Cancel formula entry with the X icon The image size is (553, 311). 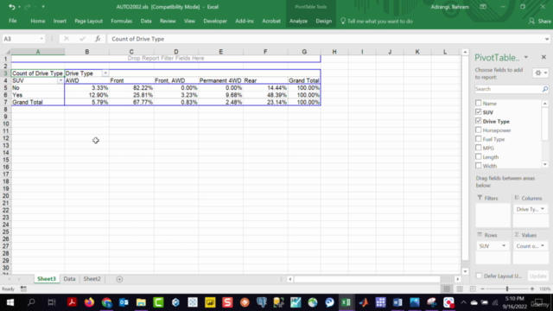tap(67, 39)
